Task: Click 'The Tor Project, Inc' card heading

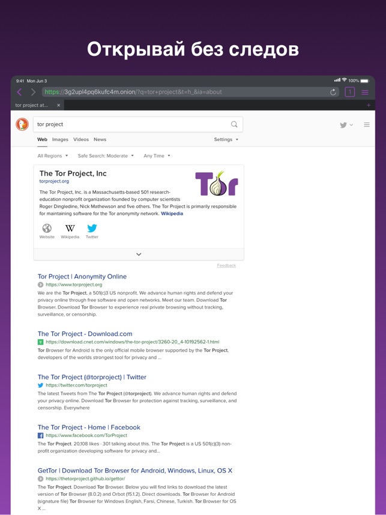Action: coord(73,173)
